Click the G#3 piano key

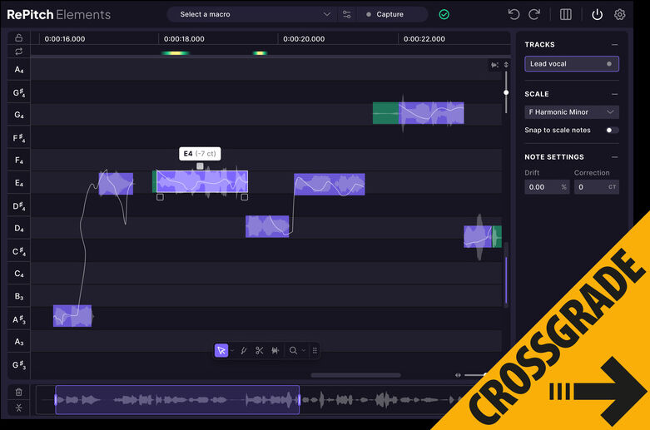[18, 364]
